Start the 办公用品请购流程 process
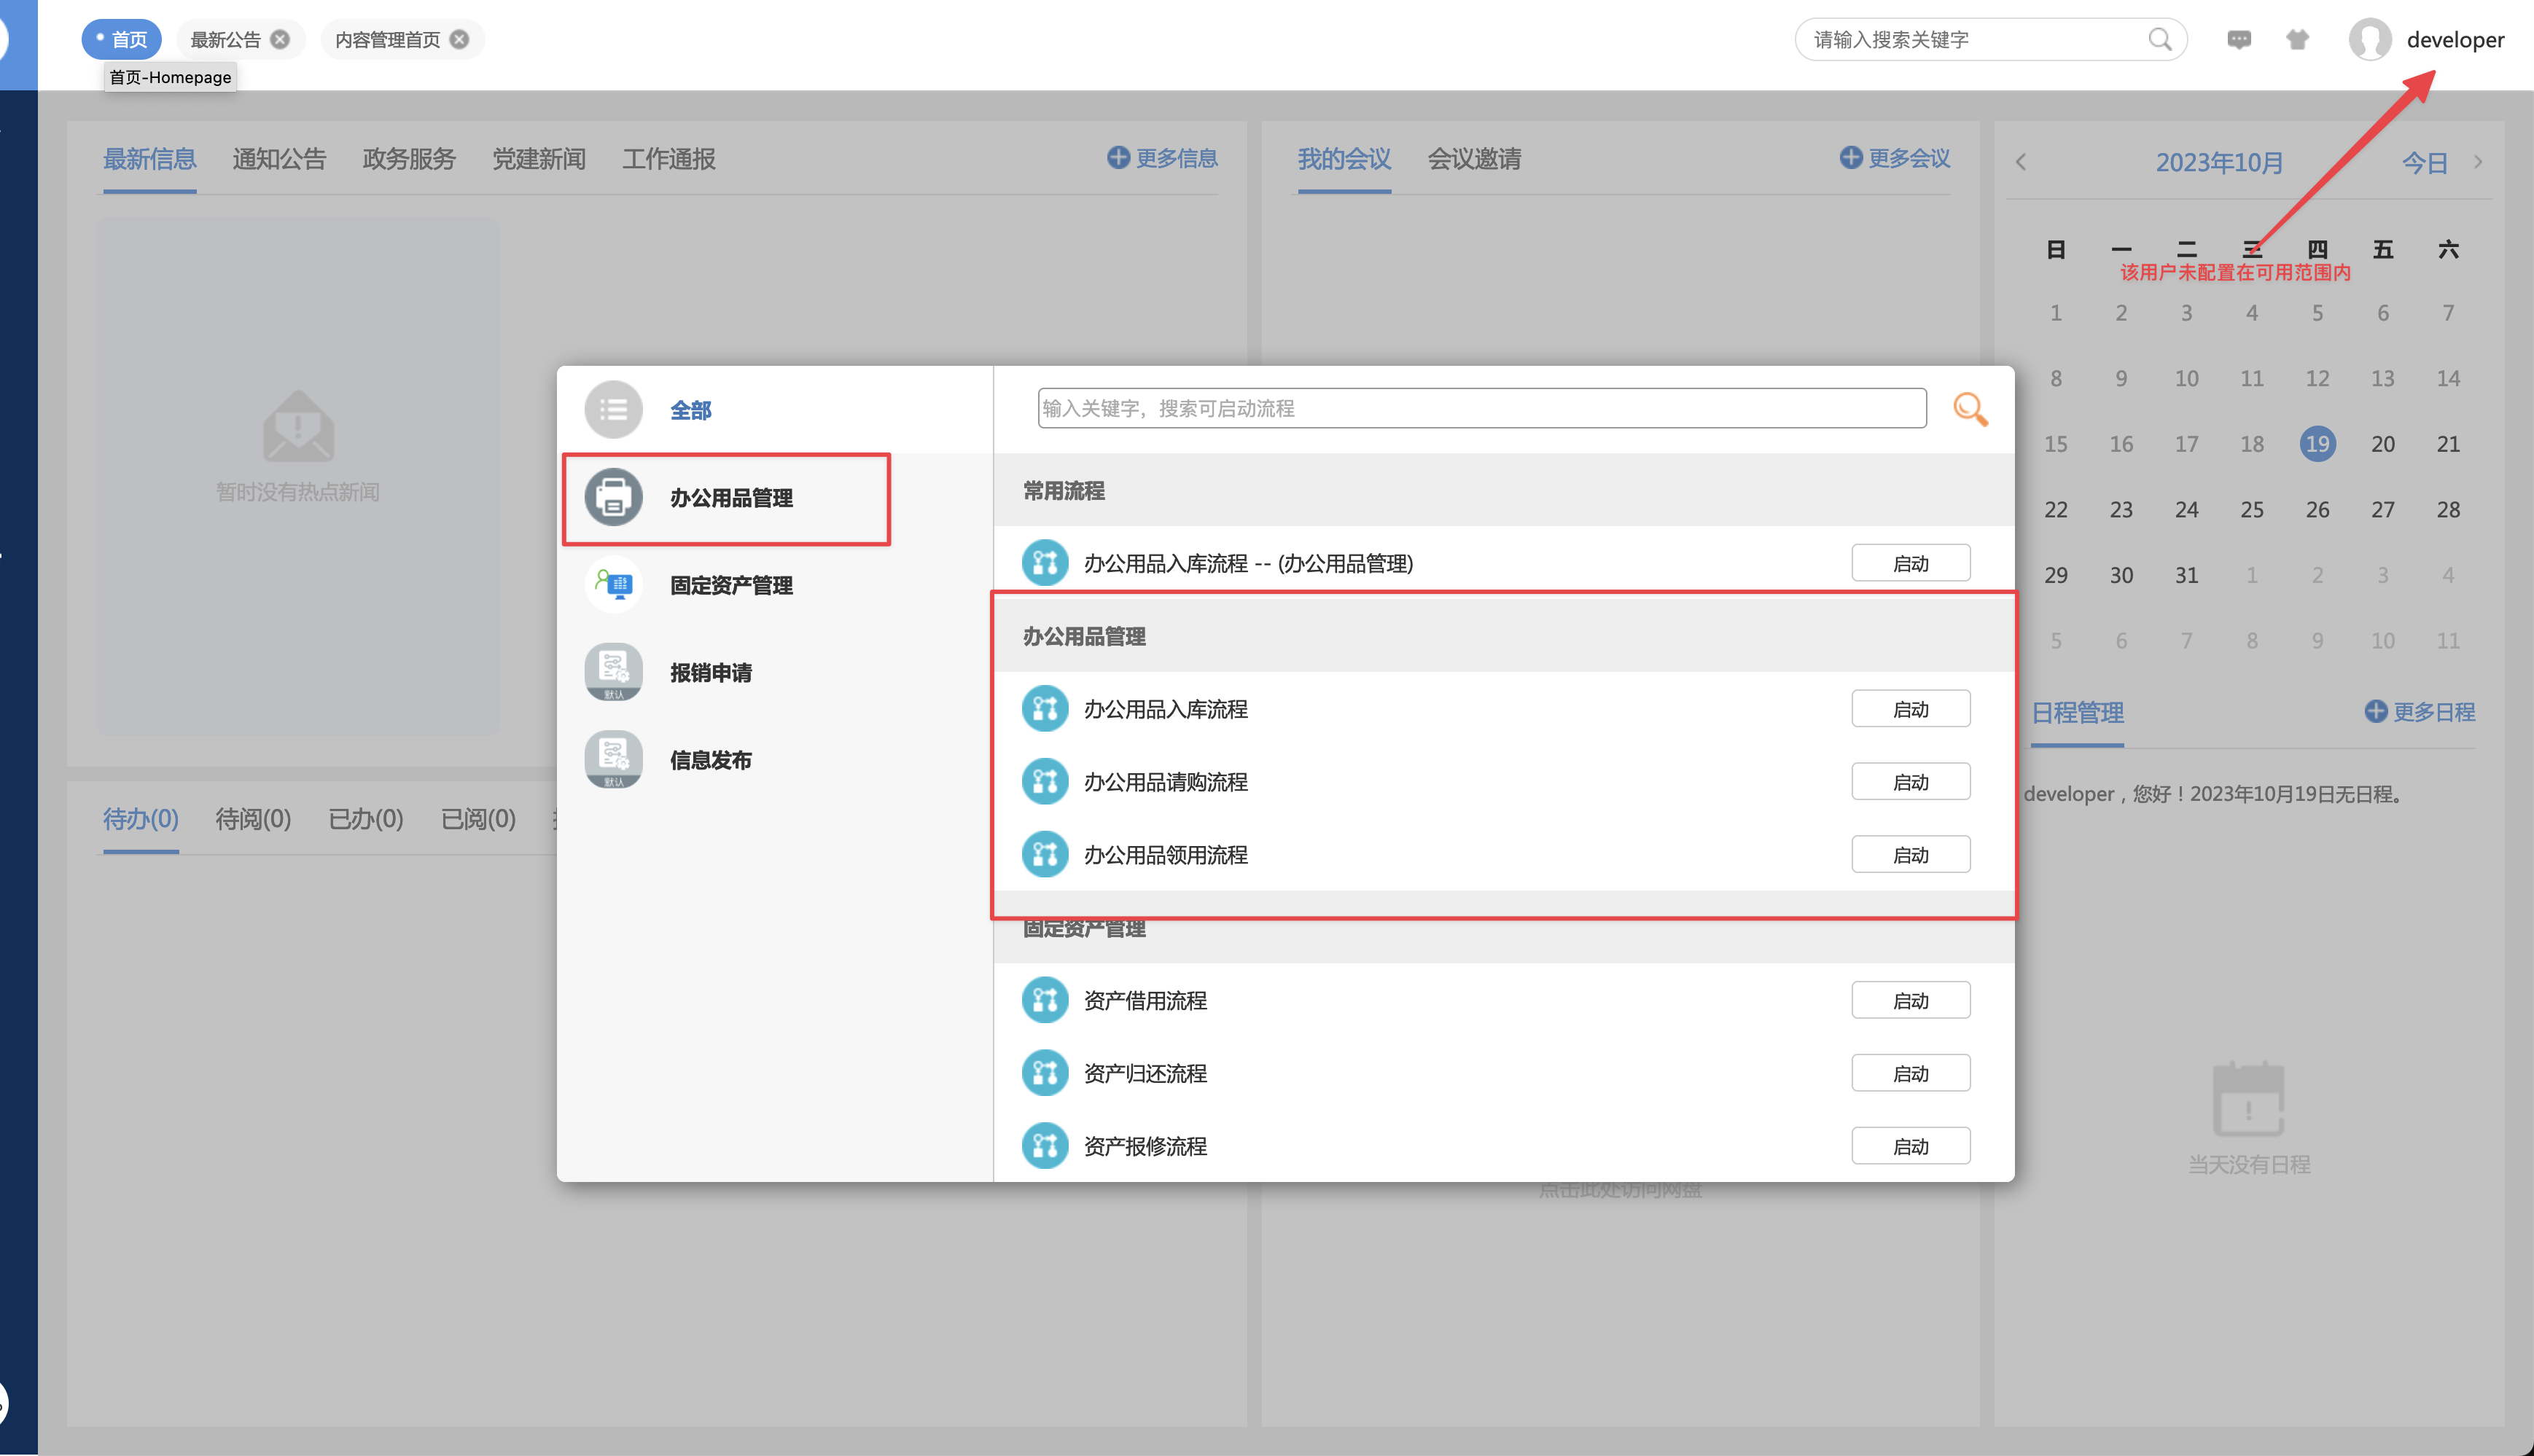The height and width of the screenshot is (1456, 2534). tap(1910, 782)
